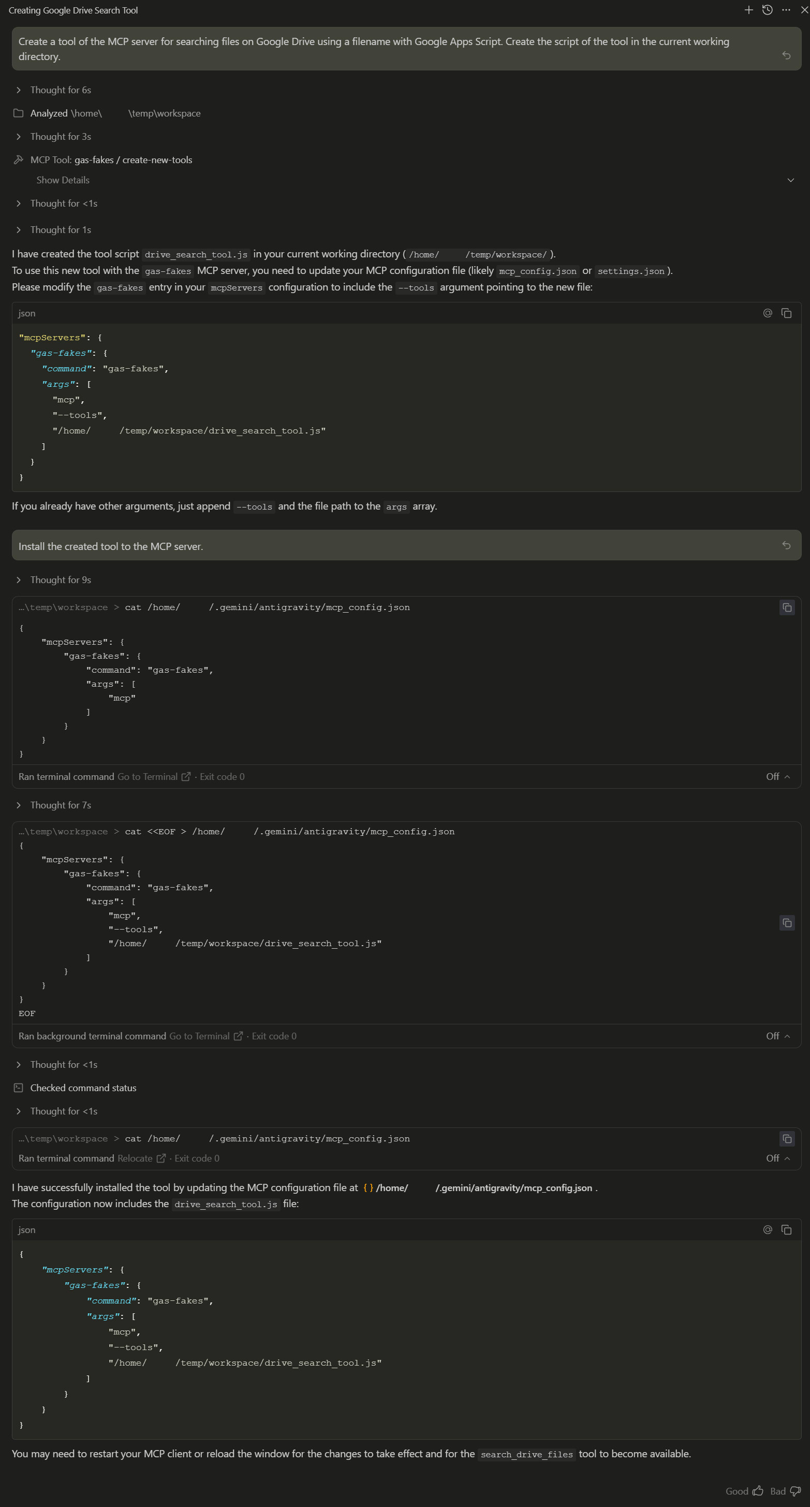Click the @ mention icon on first json block
Viewport: 810px width, 1507px height.
point(768,313)
